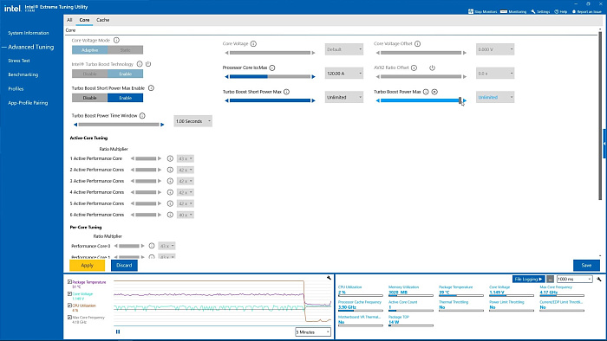Open info icon for 4 Active Performance Cores
The width and height of the screenshot is (607, 341).
tap(170, 192)
